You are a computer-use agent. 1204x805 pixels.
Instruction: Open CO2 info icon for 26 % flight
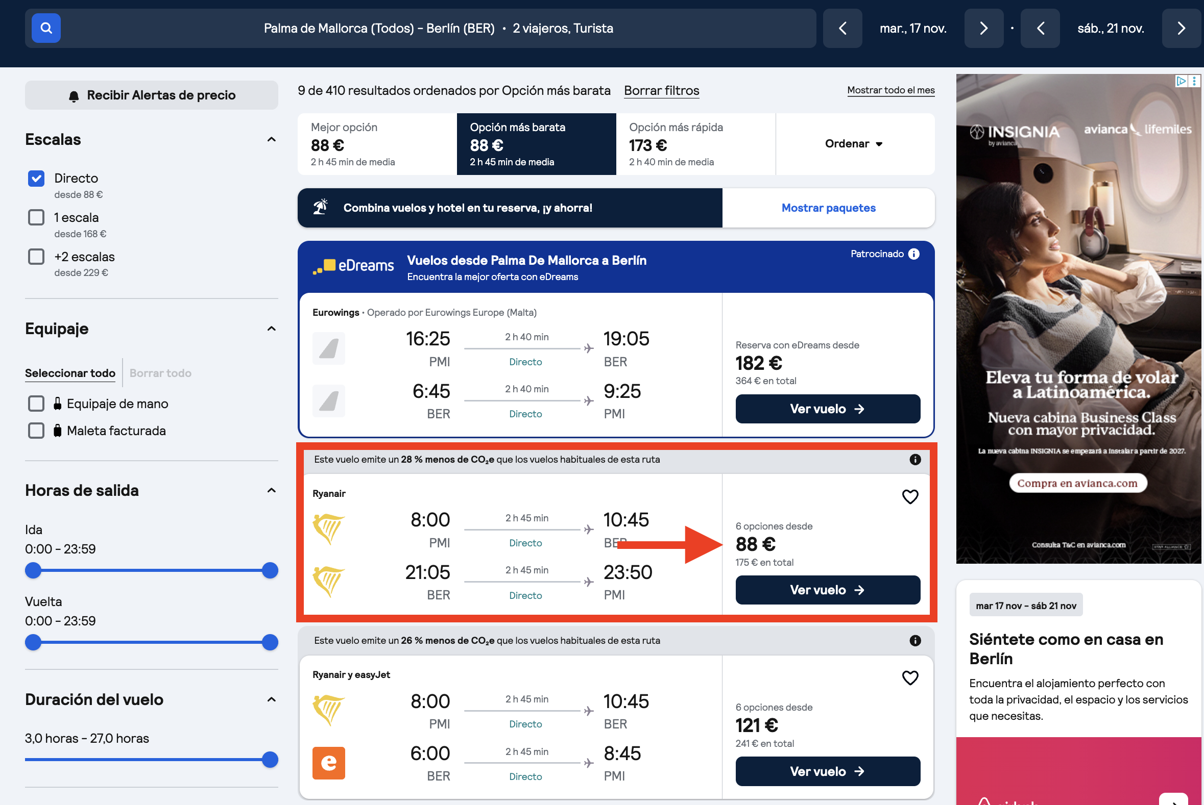pyautogui.click(x=915, y=640)
